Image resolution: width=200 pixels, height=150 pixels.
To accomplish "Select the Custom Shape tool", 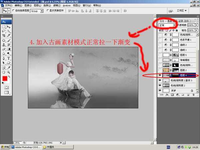I will (x=9, y=63).
